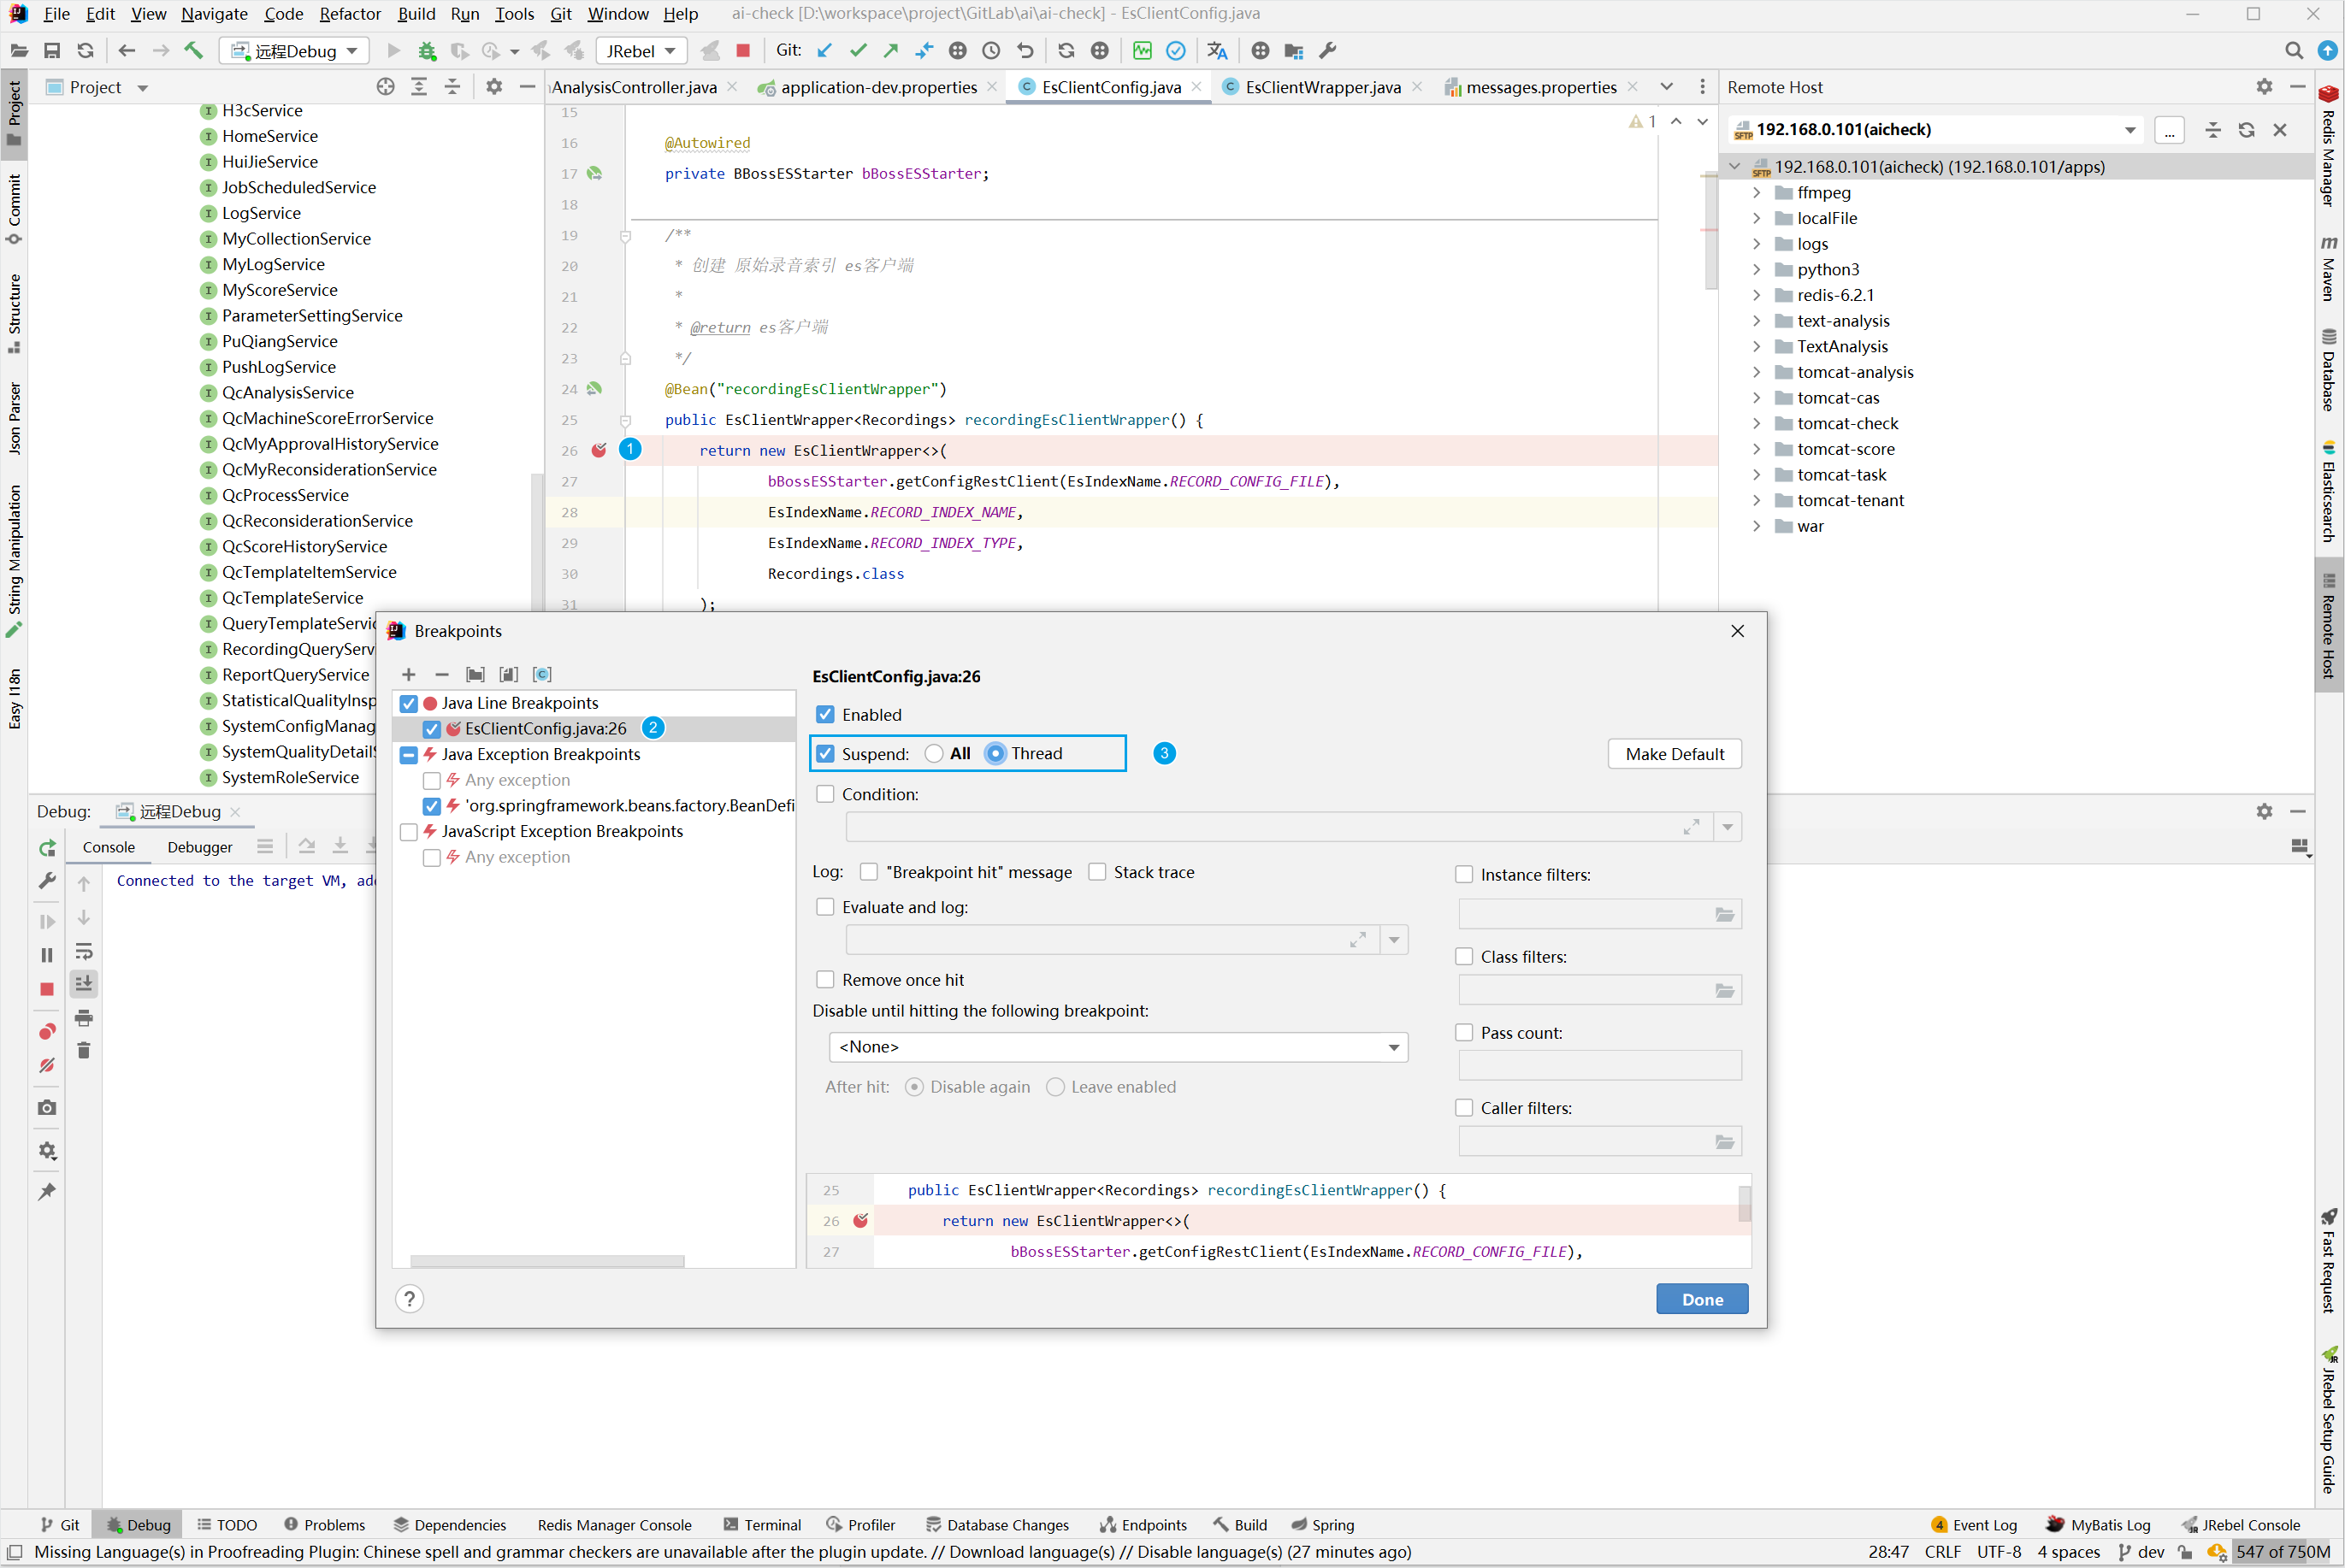Commit changes via the Git checkmark icon
Viewport: 2345px width, 1568px height.
(x=857, y=50)
